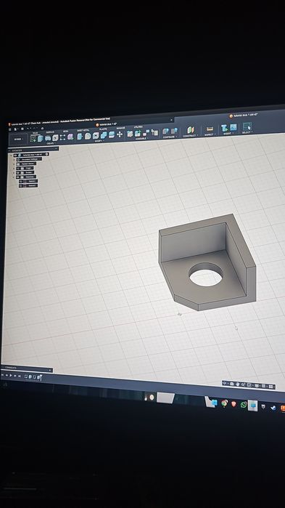Viewport: 285px width, 508px height.
Task: Switch to the PLASTIC tab
Action: (x=103, y=129)
